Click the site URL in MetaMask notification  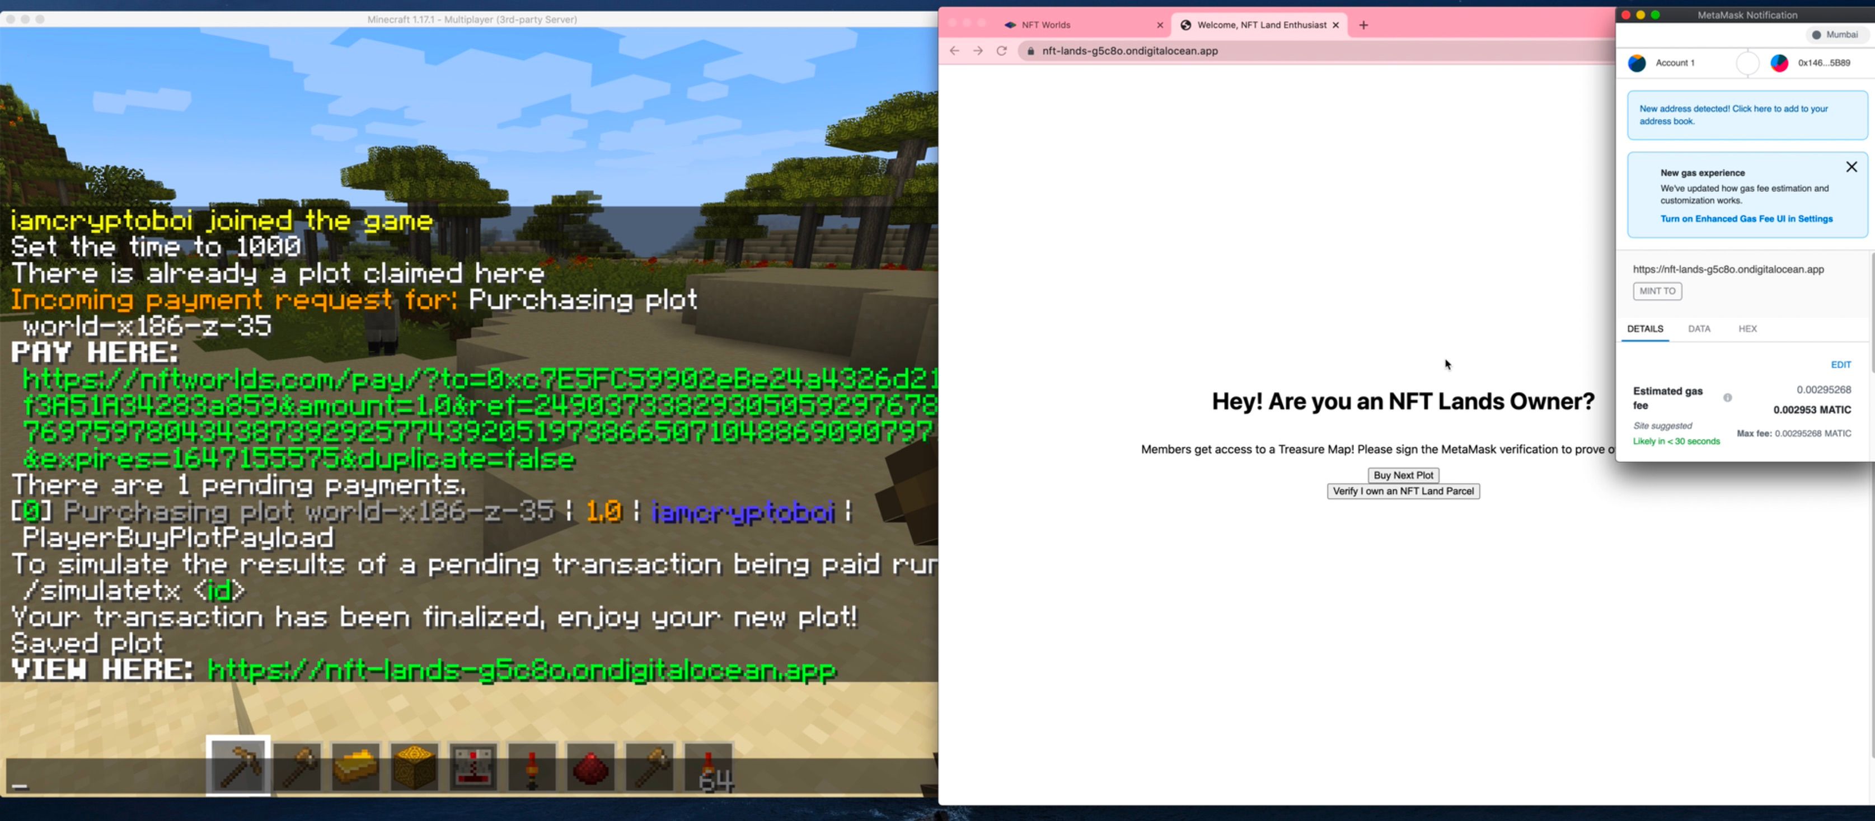tap(1728, 269)
